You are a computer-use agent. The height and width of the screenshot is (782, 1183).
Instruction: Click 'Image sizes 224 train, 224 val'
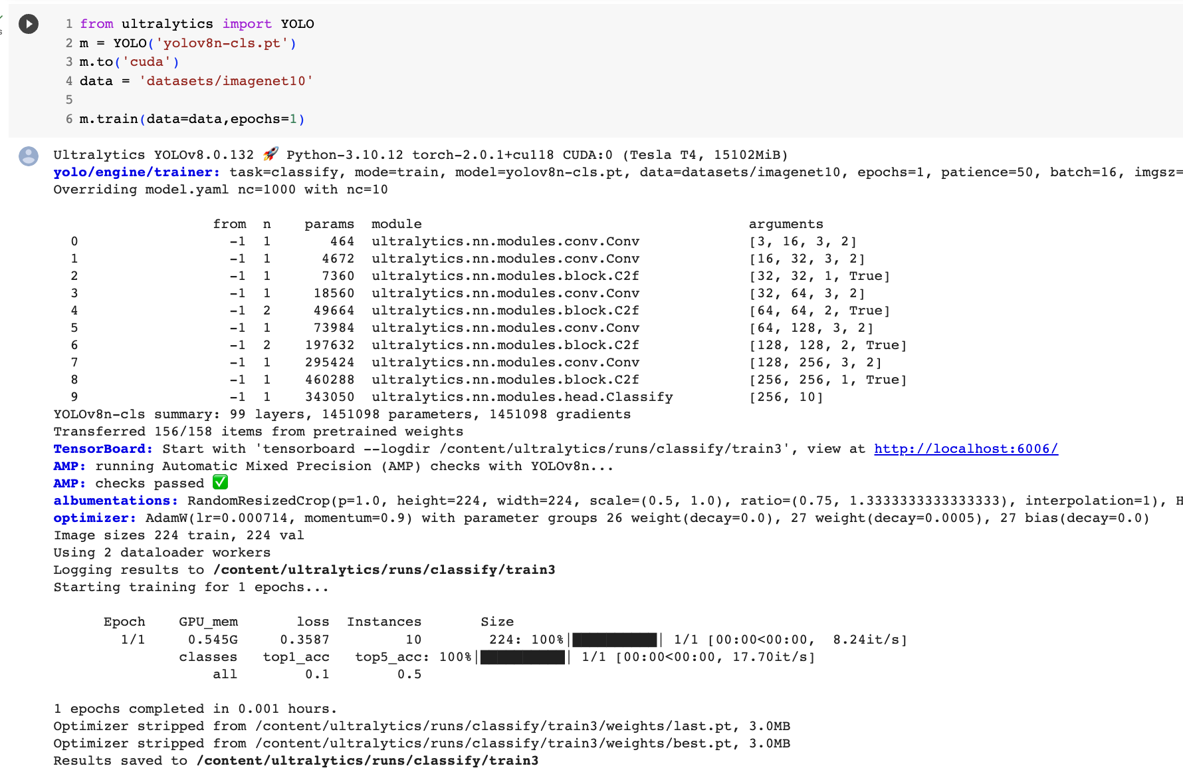point(179,535)
